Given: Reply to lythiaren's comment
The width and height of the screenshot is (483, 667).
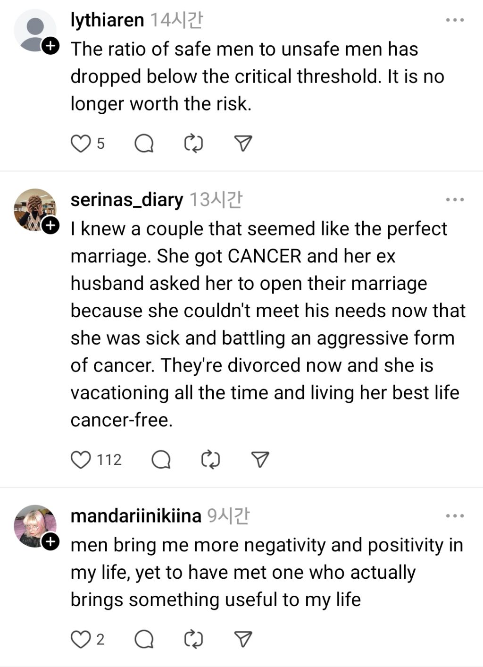Looking at the screenshot, I should click(x=144, y=144).
